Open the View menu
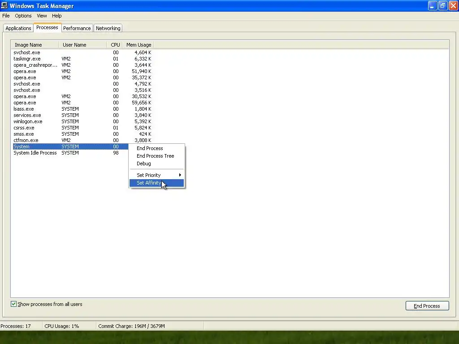The width and height of the screenshot is (459, 344). pos(42,16)
